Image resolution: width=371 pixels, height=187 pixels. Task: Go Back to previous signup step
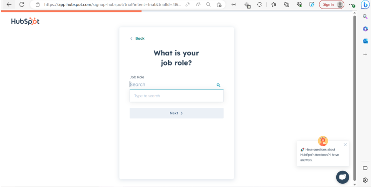tap(137, 38)
